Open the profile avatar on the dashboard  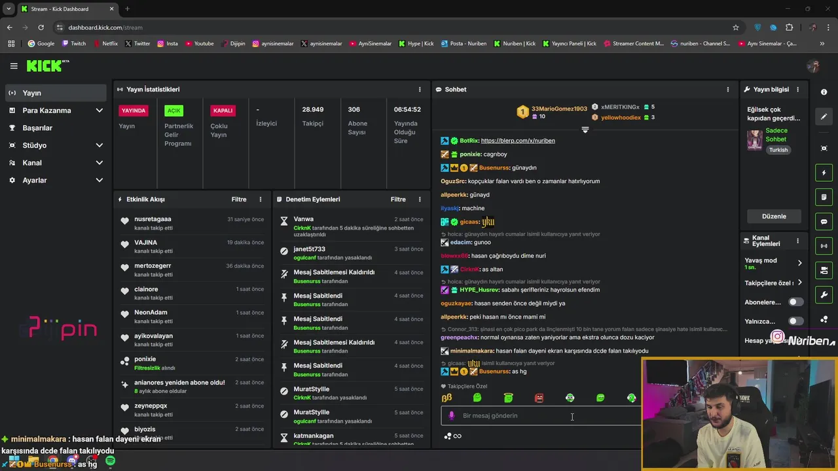click(813, 65)
